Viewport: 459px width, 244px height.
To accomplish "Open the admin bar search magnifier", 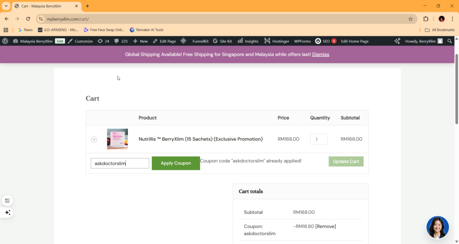I will (450, 41).
